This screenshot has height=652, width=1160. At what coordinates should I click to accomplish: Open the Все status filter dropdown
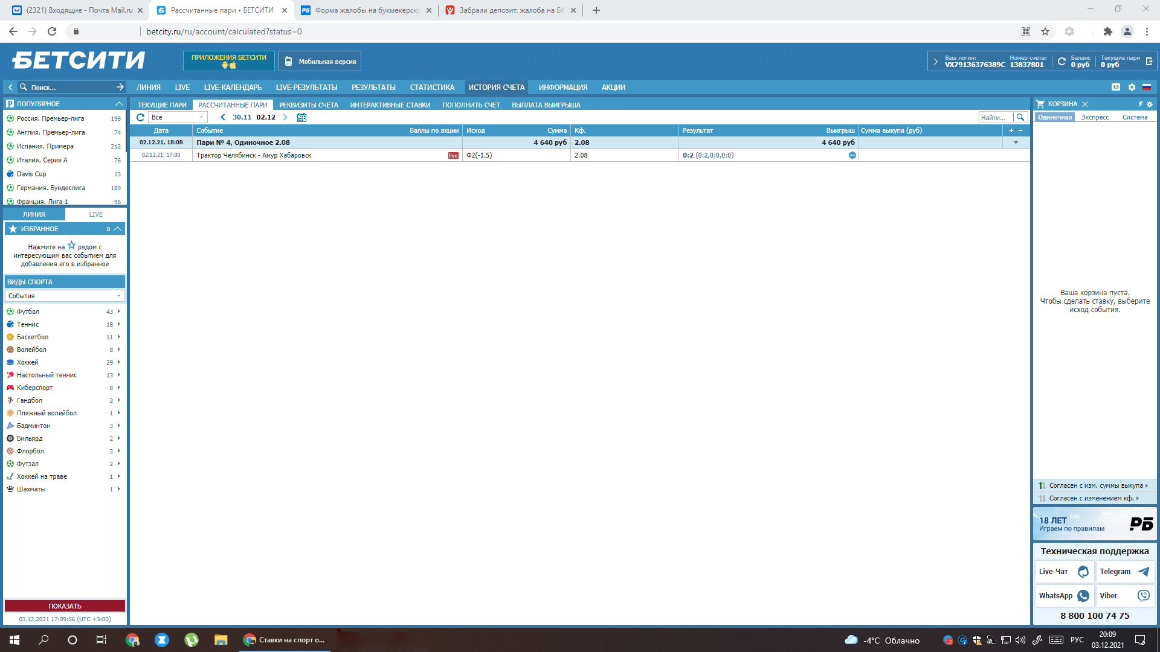178,118
